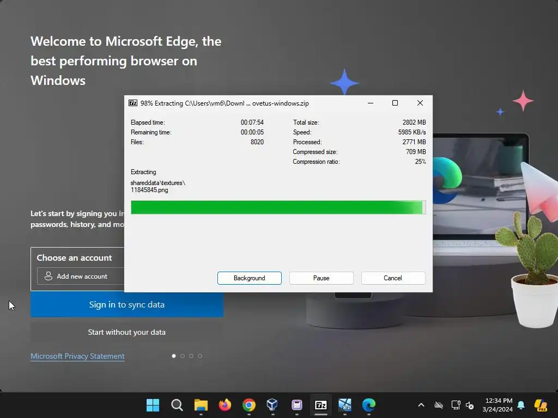Open the 8.1 app icon in taskbar
Image resolution: width=558 pixels, height=418 pixels.
[x=345, y=405]
